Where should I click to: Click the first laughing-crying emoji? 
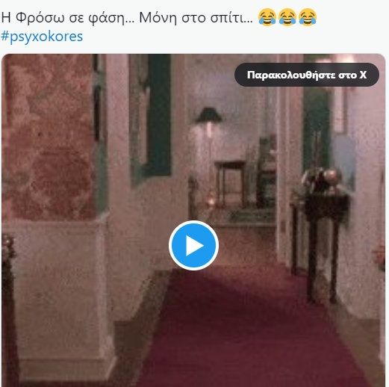point(267,17)
